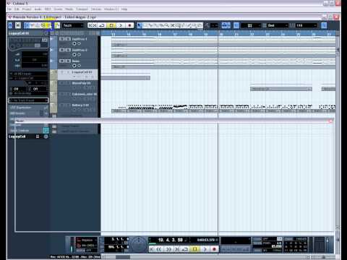Open the Touch automation mode dropdown

73,25
